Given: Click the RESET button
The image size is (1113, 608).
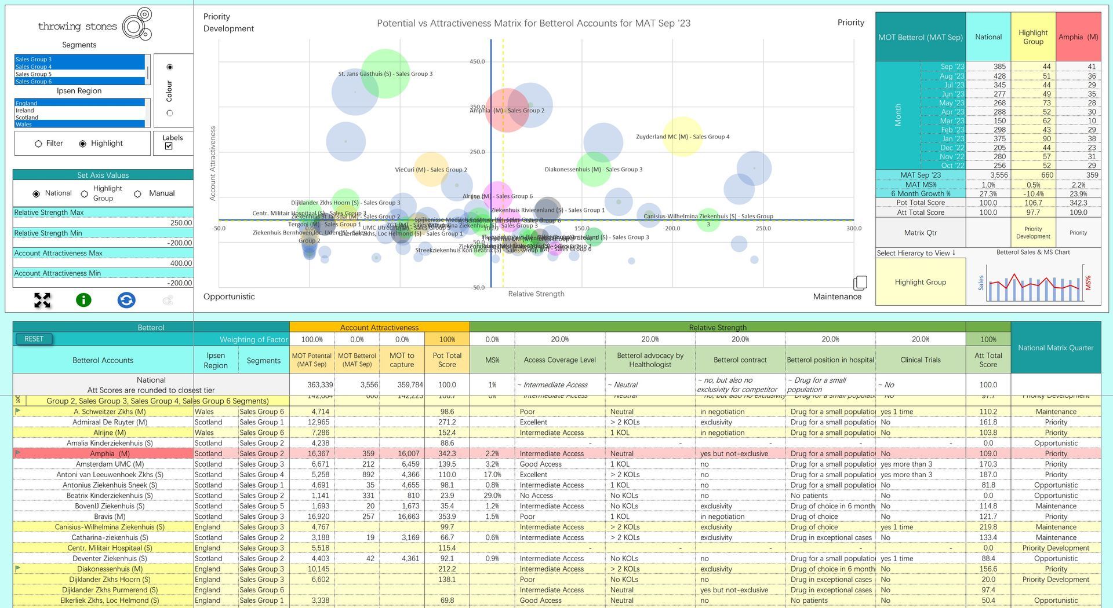Looking at the screenshot, I should point(34,339).
